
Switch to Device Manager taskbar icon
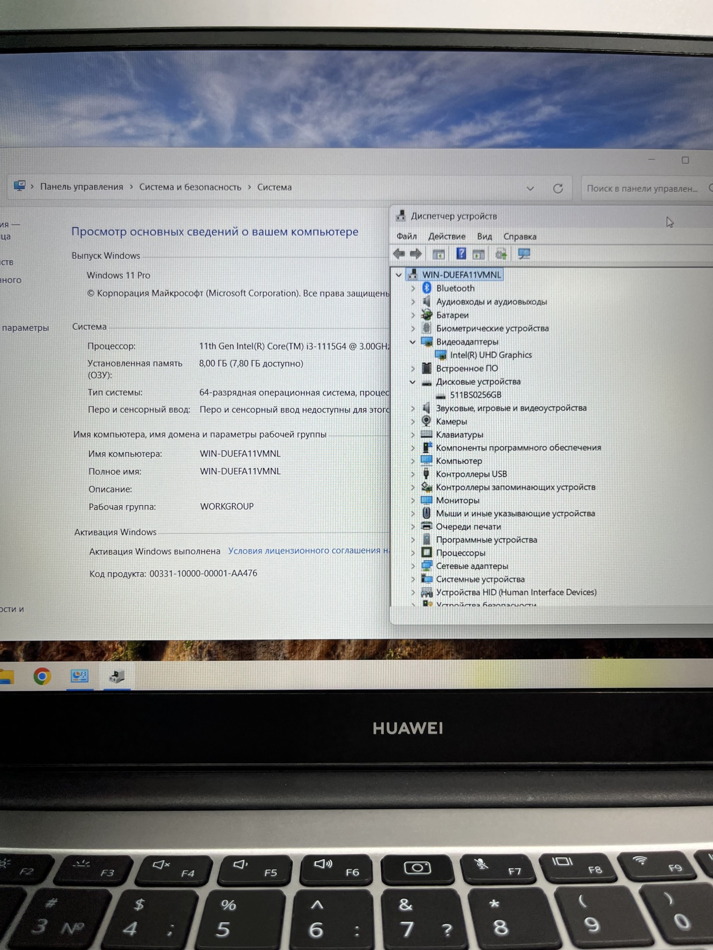tap(116, 676)
